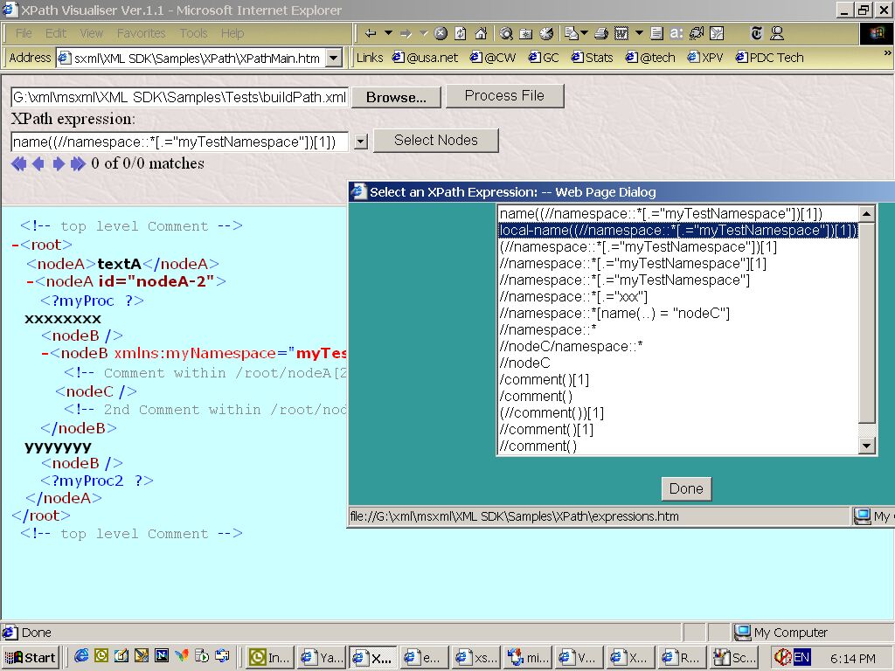Go to Home page icon
Viewport: 895px width, 671px height.
pos(482,34)
